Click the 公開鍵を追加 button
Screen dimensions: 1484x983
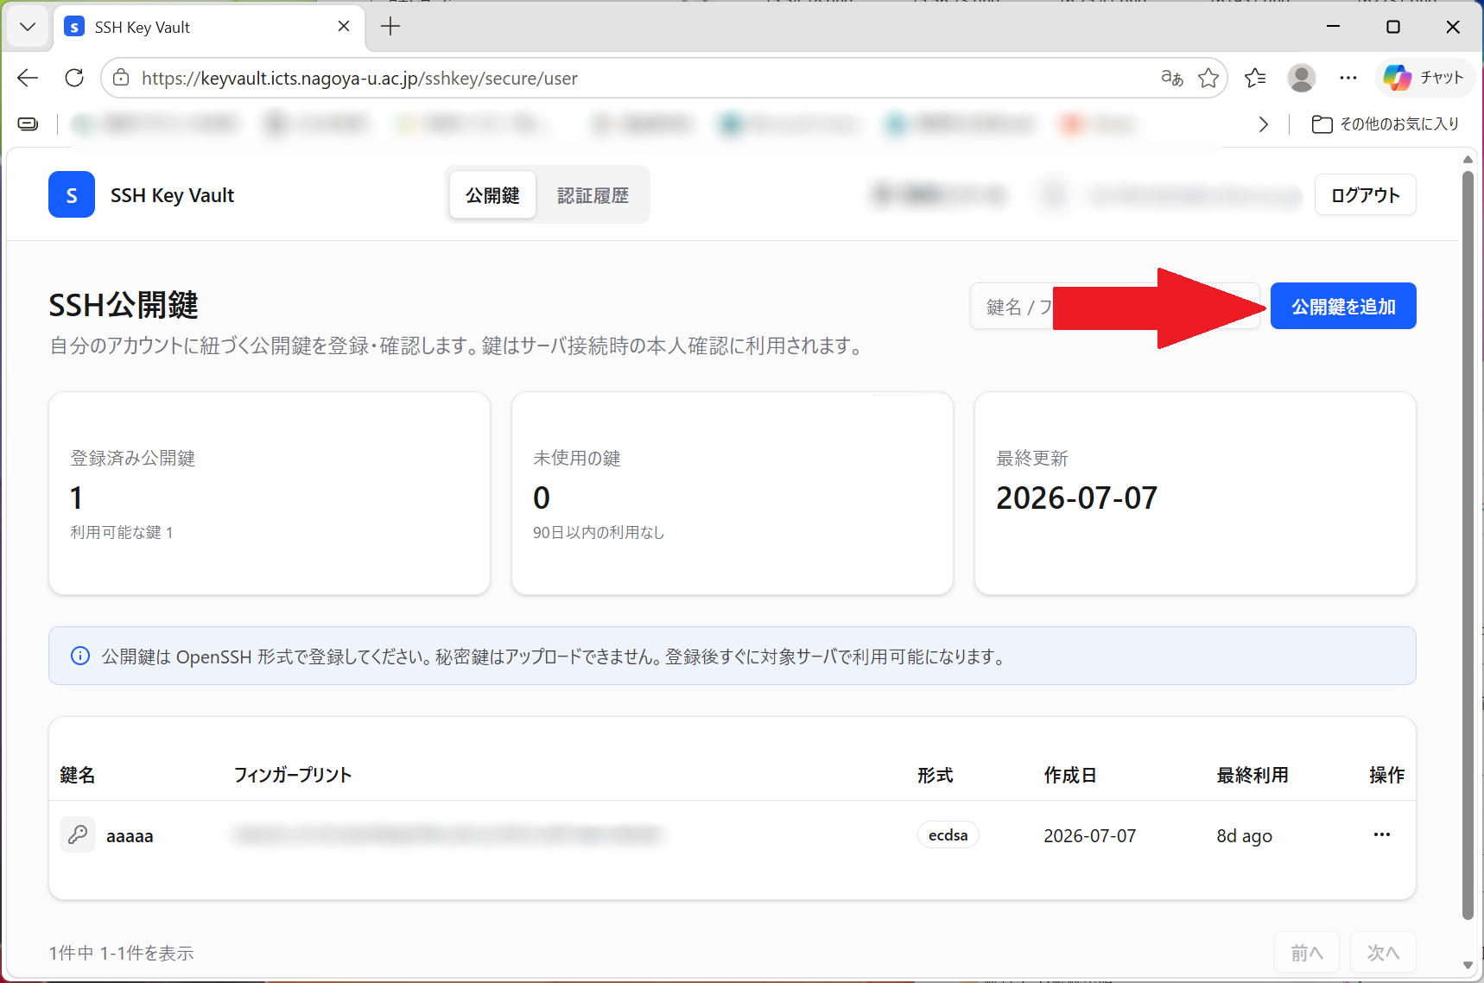pos(1343,306)
